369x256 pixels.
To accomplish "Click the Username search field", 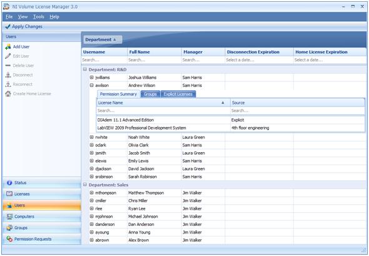I will tap(104, 60).
